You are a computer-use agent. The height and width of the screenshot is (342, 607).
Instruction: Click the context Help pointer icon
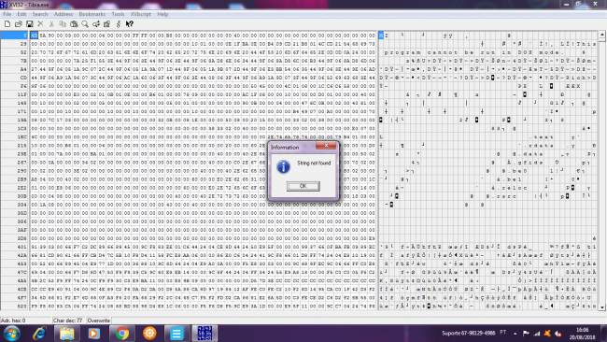point(129,24)
